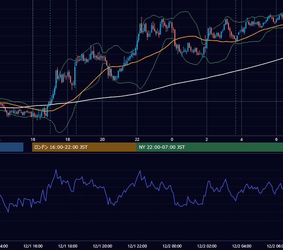This screenshot has height=250, width=283.
Task: Click the 12/1 20:00 date label
Action: point(102,246)
